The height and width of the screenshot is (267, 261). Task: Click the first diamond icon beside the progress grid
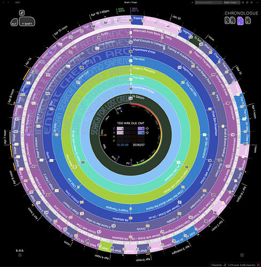pyautogui.click(x=147, y=129)
